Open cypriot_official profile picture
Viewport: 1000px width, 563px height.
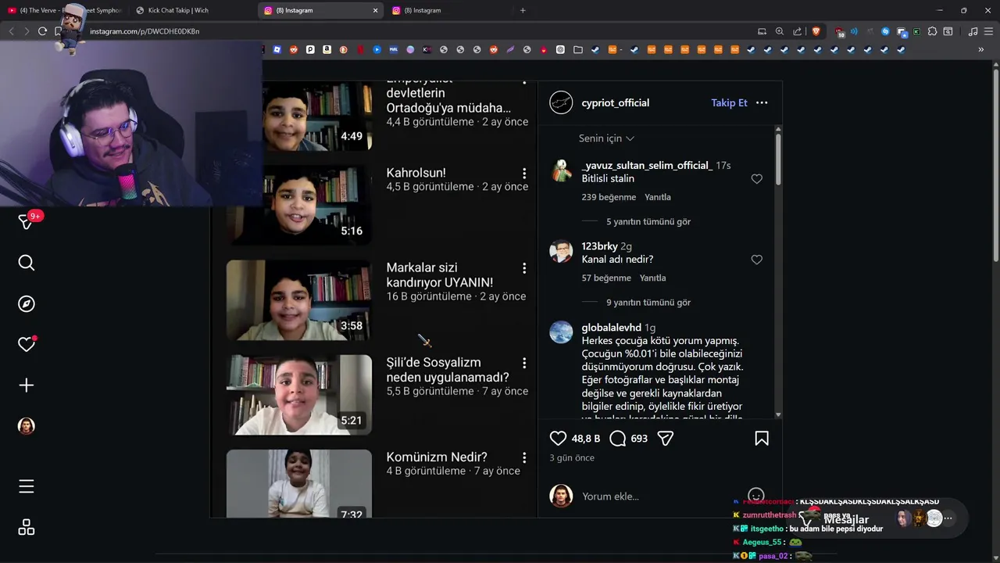coord(561,102)
